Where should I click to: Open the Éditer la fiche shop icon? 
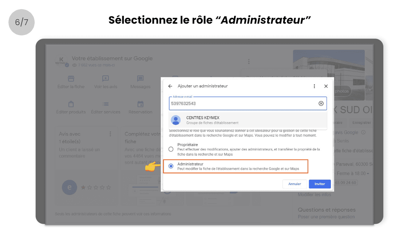click(x=71, y=79)
